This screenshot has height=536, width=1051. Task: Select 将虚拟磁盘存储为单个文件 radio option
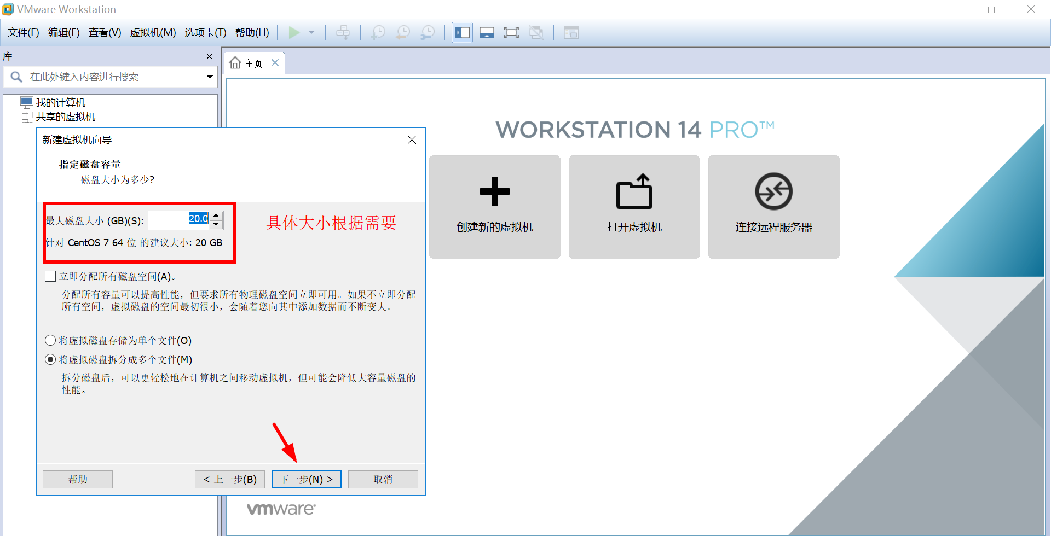click(x=50, y=340)
